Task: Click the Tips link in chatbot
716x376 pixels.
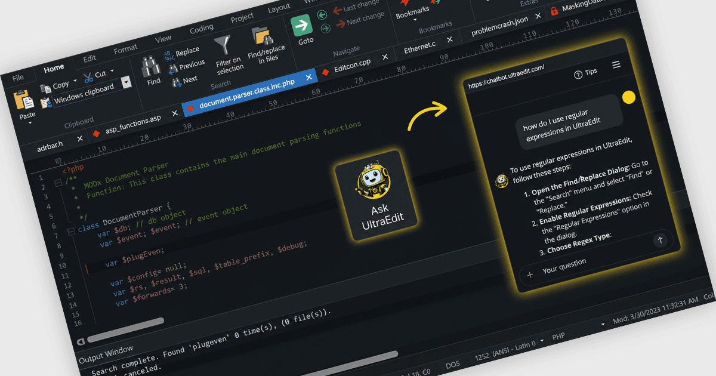Action: pyautogui.click(x=591, y=72)
